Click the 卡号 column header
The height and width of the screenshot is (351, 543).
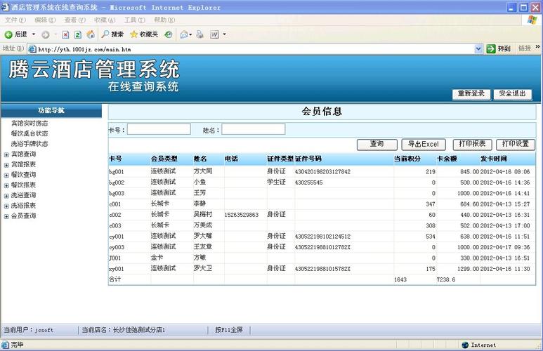(115, 159)
